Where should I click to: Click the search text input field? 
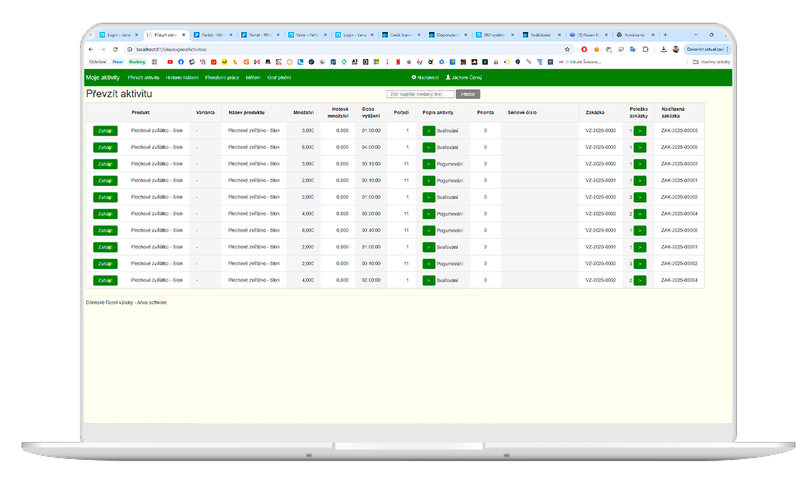click(420, 94)
